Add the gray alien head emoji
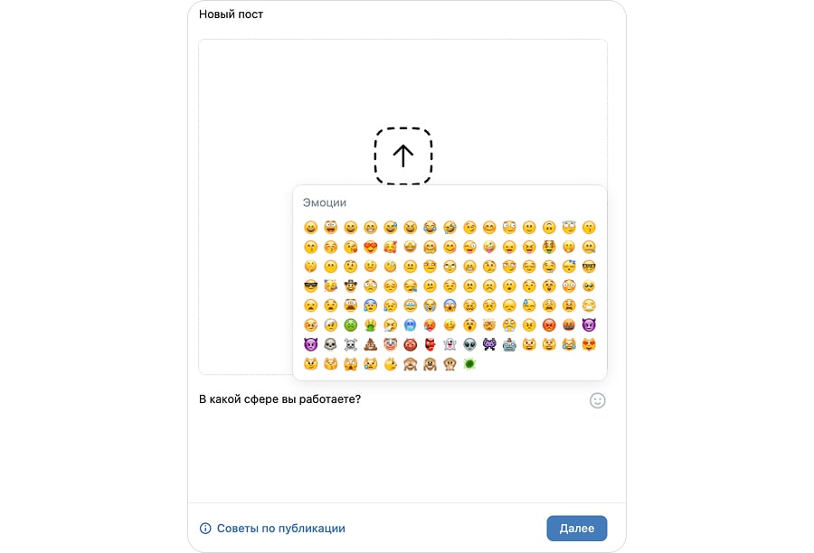The height and width of the screenshot is (553, 814). tap(470, 344)
